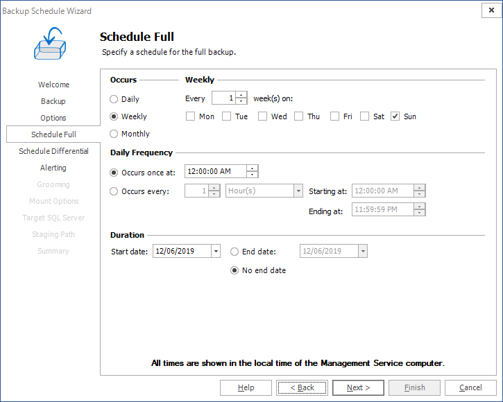Click up arrow on Occurs once at time
The height and width of the screenshot is (402, 503).
click(253, 168)
